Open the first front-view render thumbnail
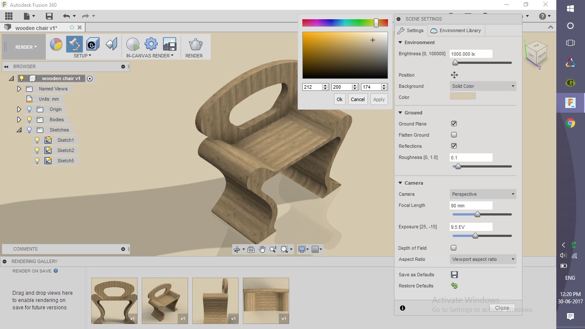 pos(114,300)
